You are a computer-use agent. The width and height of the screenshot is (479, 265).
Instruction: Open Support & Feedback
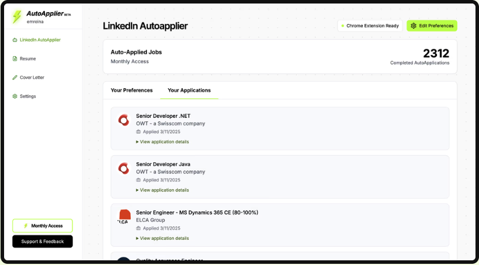43,241
